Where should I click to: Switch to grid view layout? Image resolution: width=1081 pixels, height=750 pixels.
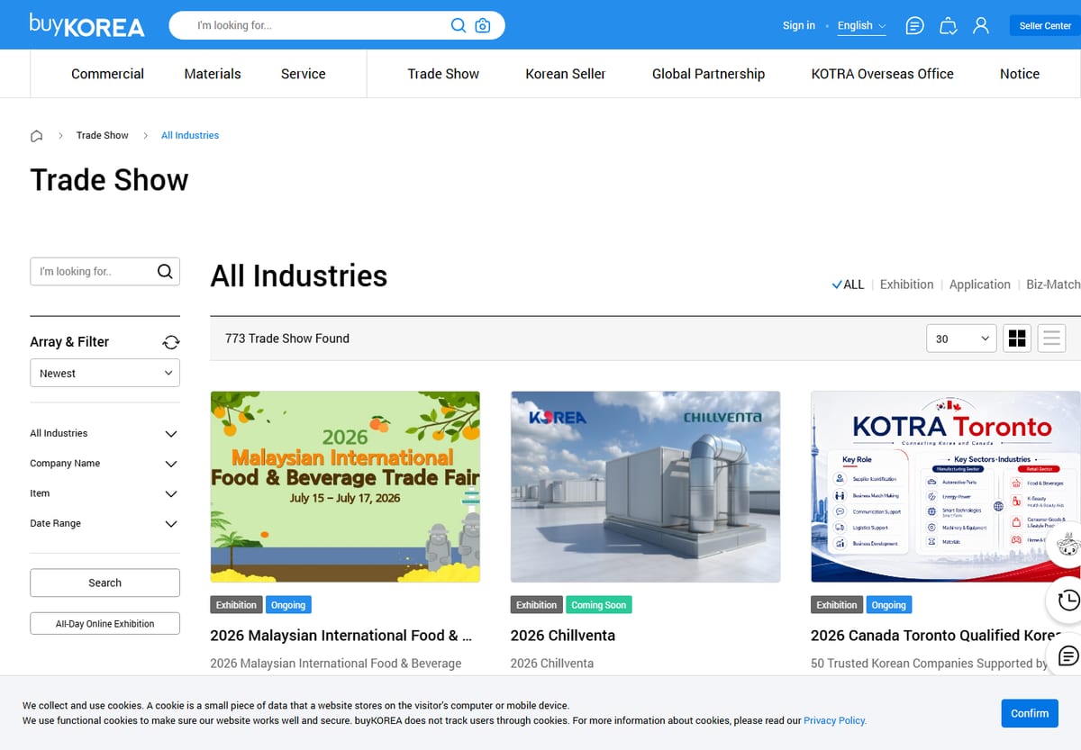pyautogui.click(x=1017, y=339)
